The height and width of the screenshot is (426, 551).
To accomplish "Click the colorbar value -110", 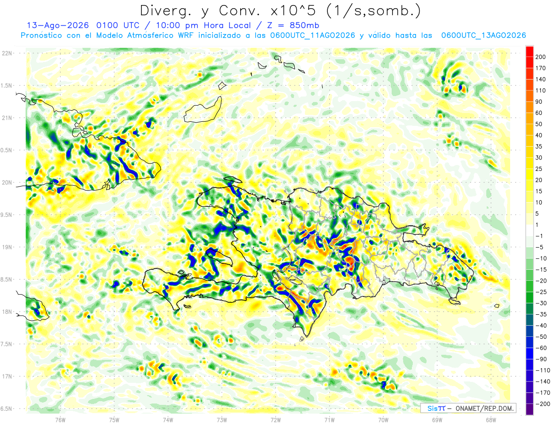I will 543,370.
